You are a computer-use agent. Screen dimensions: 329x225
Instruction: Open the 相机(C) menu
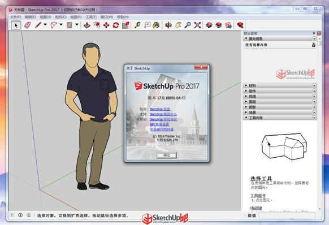pyautogui.click(x=60, y=17)
